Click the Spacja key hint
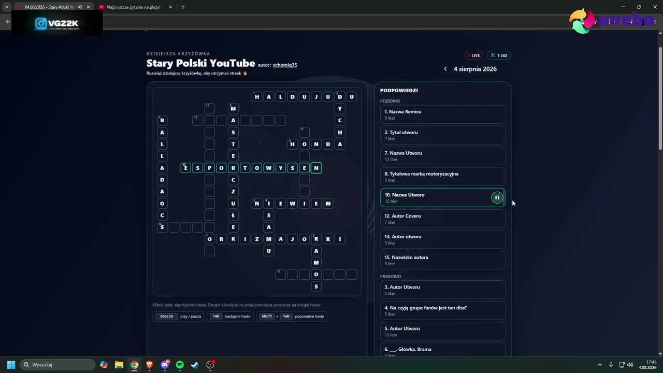 coord(166,317)
